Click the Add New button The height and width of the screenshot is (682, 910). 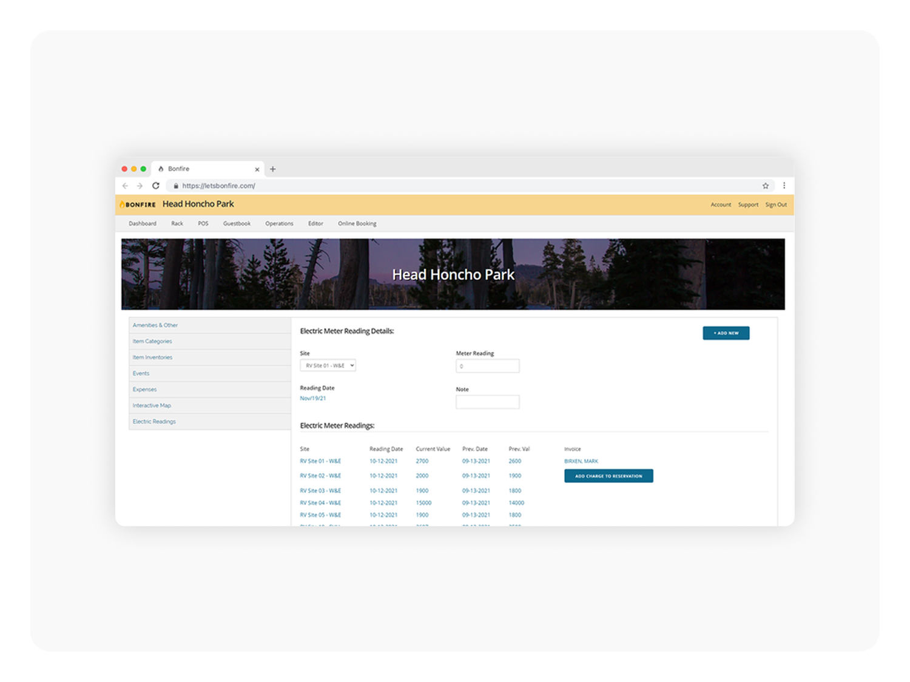tap(726, 333)
